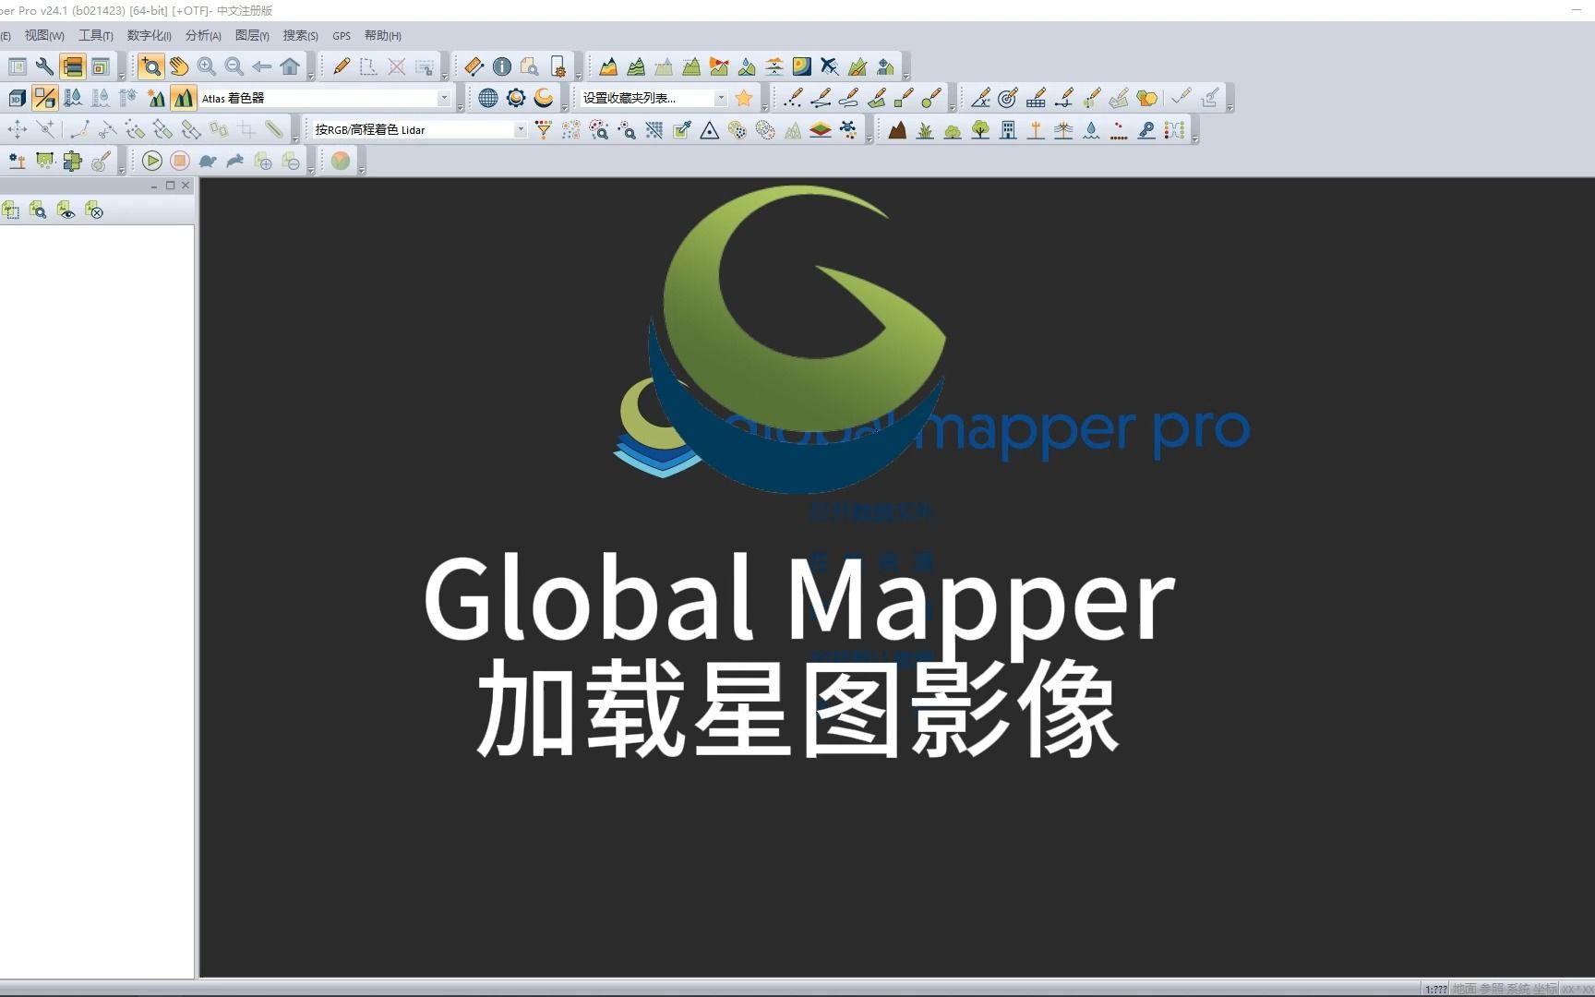Click the favorites star button
Viewport: 1595px width, 997px height.
(x=744, y=98)
